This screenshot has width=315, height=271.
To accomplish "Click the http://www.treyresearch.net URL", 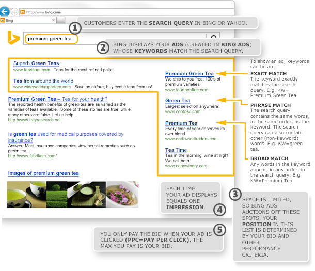I will [x=35, y=120].
